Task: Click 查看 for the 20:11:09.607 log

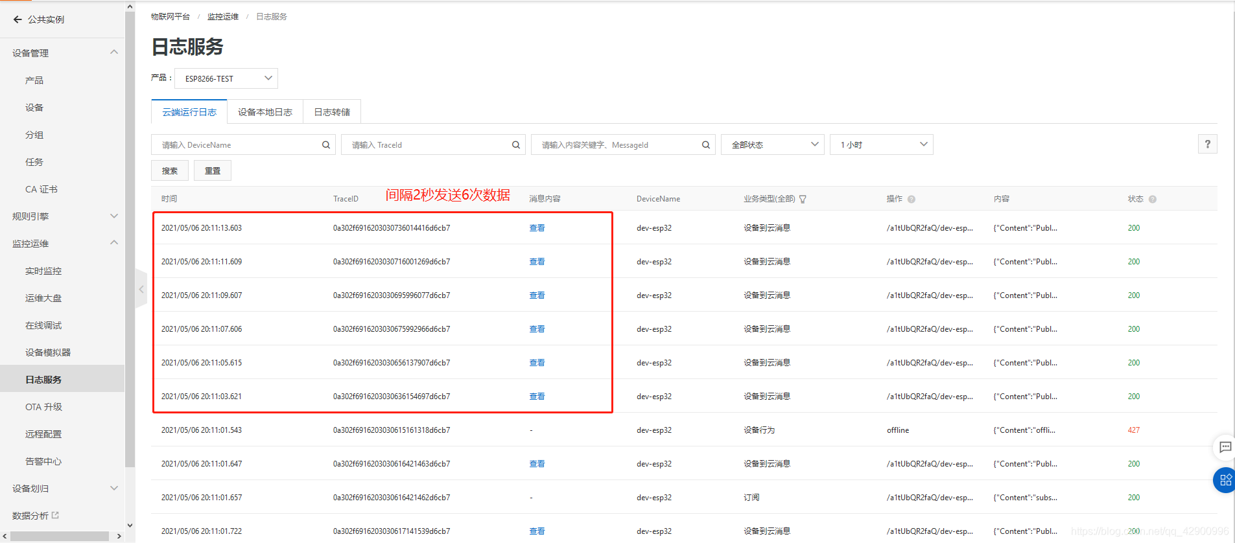Action: click(537, 295)
